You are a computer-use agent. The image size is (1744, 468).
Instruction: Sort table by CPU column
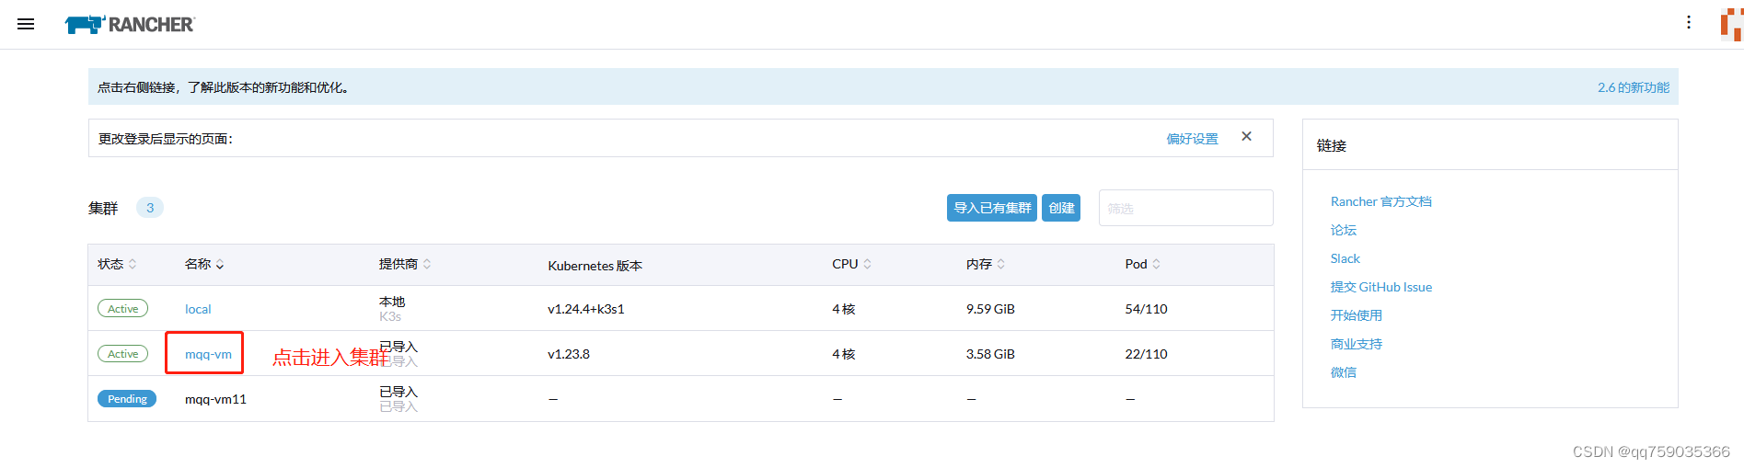click(x=851, y=264)
